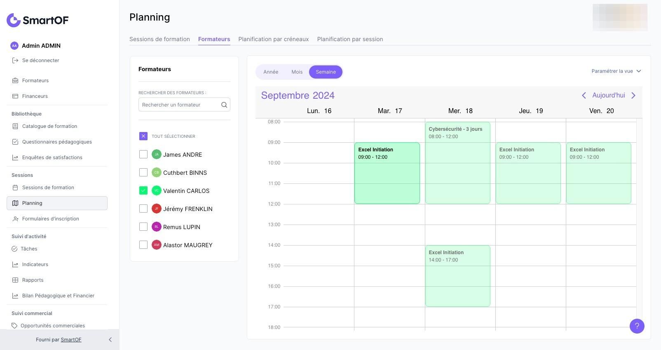Image resolution: width=661 pixels, height=350 pixels.
Task: Select Jérémy FRENKLIN's red avatar swatch
Action: point(156,209)
